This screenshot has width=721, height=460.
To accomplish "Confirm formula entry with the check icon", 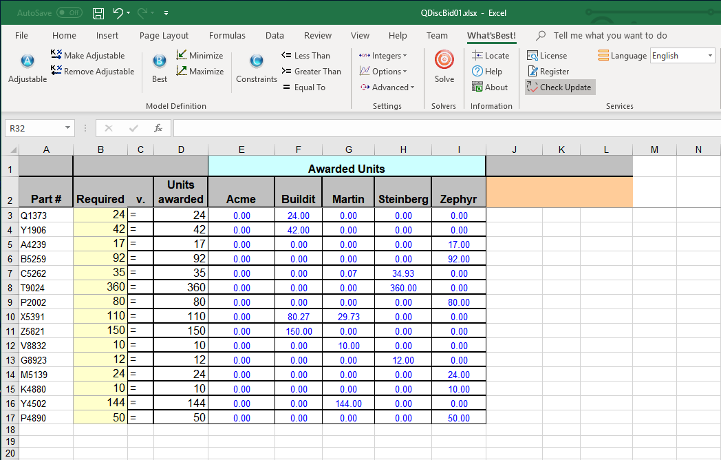I will 133,128.
